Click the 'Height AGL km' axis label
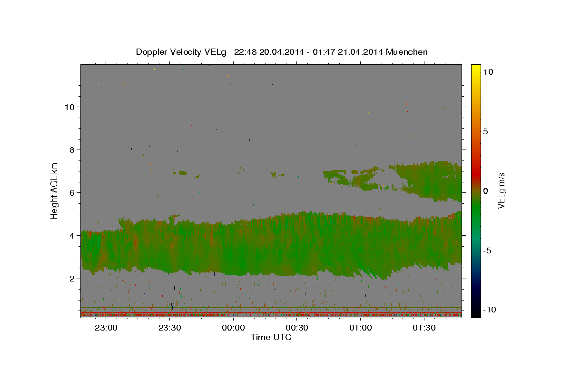Image resolution: width=571 pixels, height=381 pixels. tap(55, 190)
